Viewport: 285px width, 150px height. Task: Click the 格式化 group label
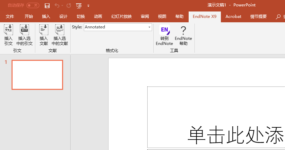click(112, 51)
